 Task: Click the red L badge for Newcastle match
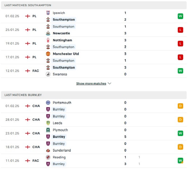point(180,30)
